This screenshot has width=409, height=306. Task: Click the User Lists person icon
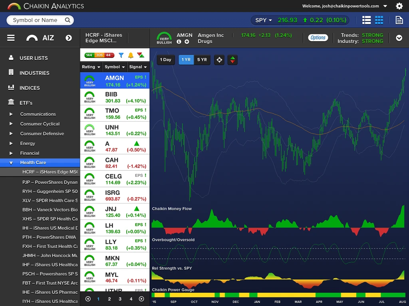11,57
